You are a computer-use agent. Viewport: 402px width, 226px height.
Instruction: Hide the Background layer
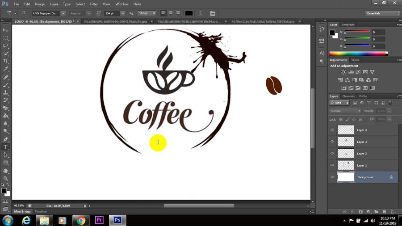pyautogui.click(x=332, y=177)
